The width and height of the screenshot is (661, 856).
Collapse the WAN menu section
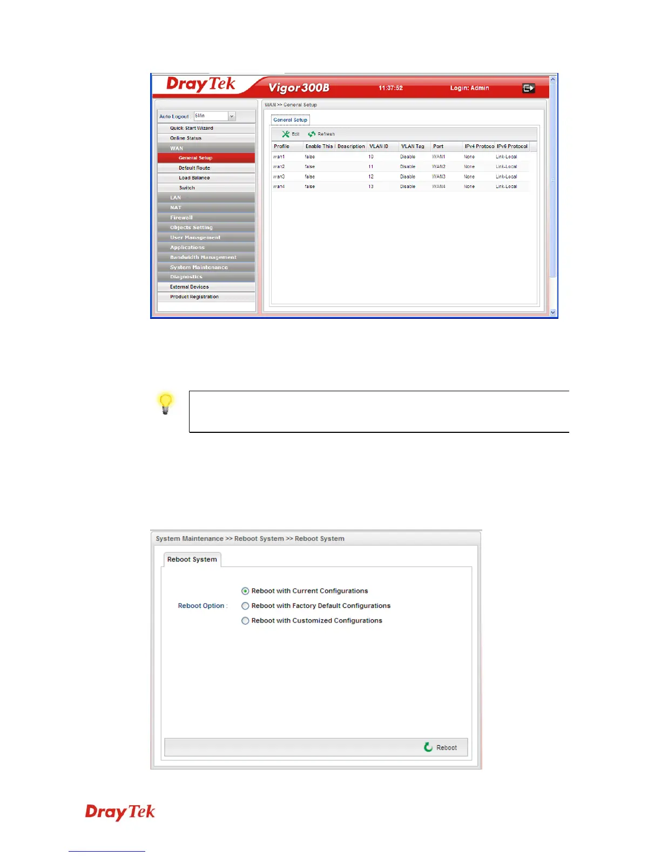pos(206,148)
